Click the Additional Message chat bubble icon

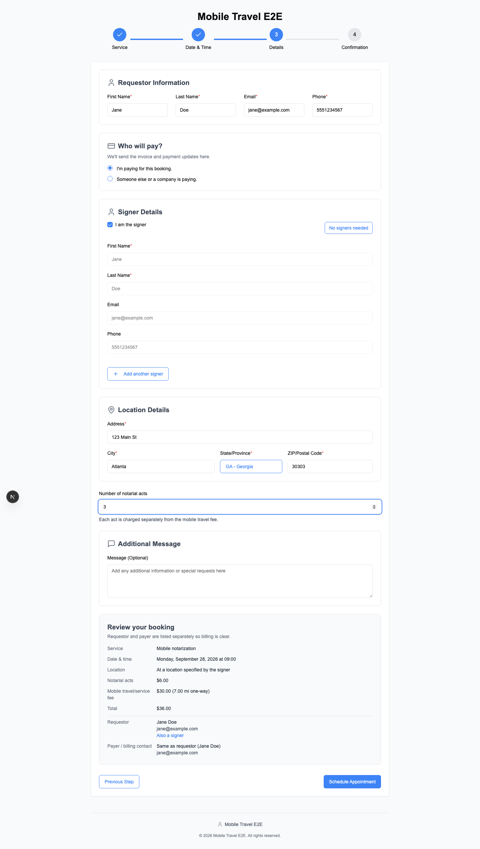coord(111,544)
